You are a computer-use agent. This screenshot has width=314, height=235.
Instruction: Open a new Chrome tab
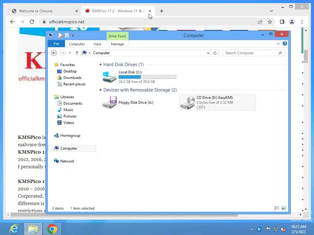coord(161,11)
